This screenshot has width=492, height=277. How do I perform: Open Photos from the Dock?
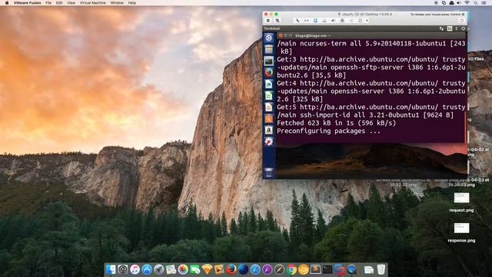click(183, 269)
